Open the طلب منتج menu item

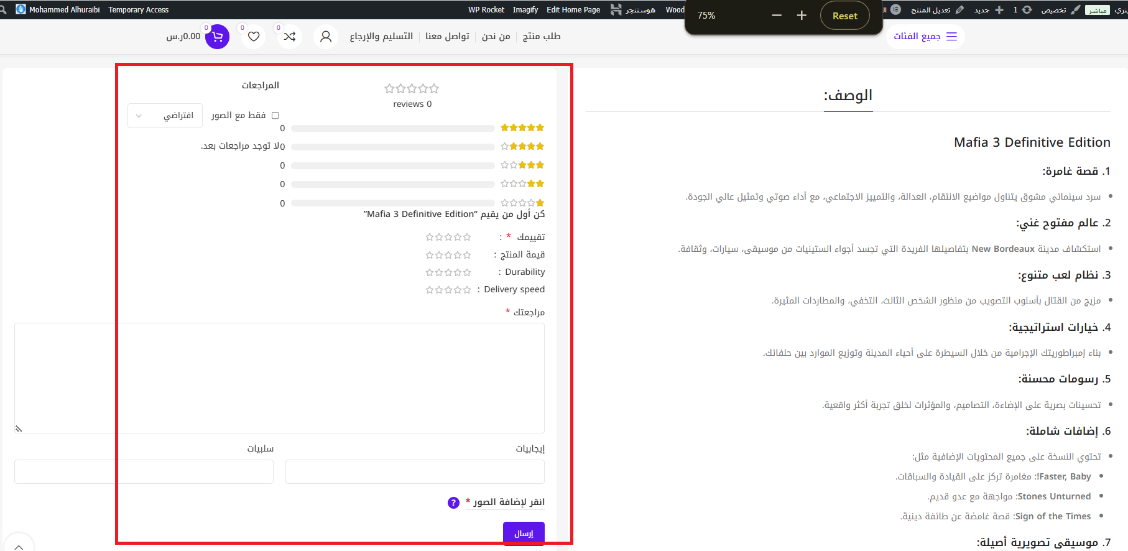point(542,37)
